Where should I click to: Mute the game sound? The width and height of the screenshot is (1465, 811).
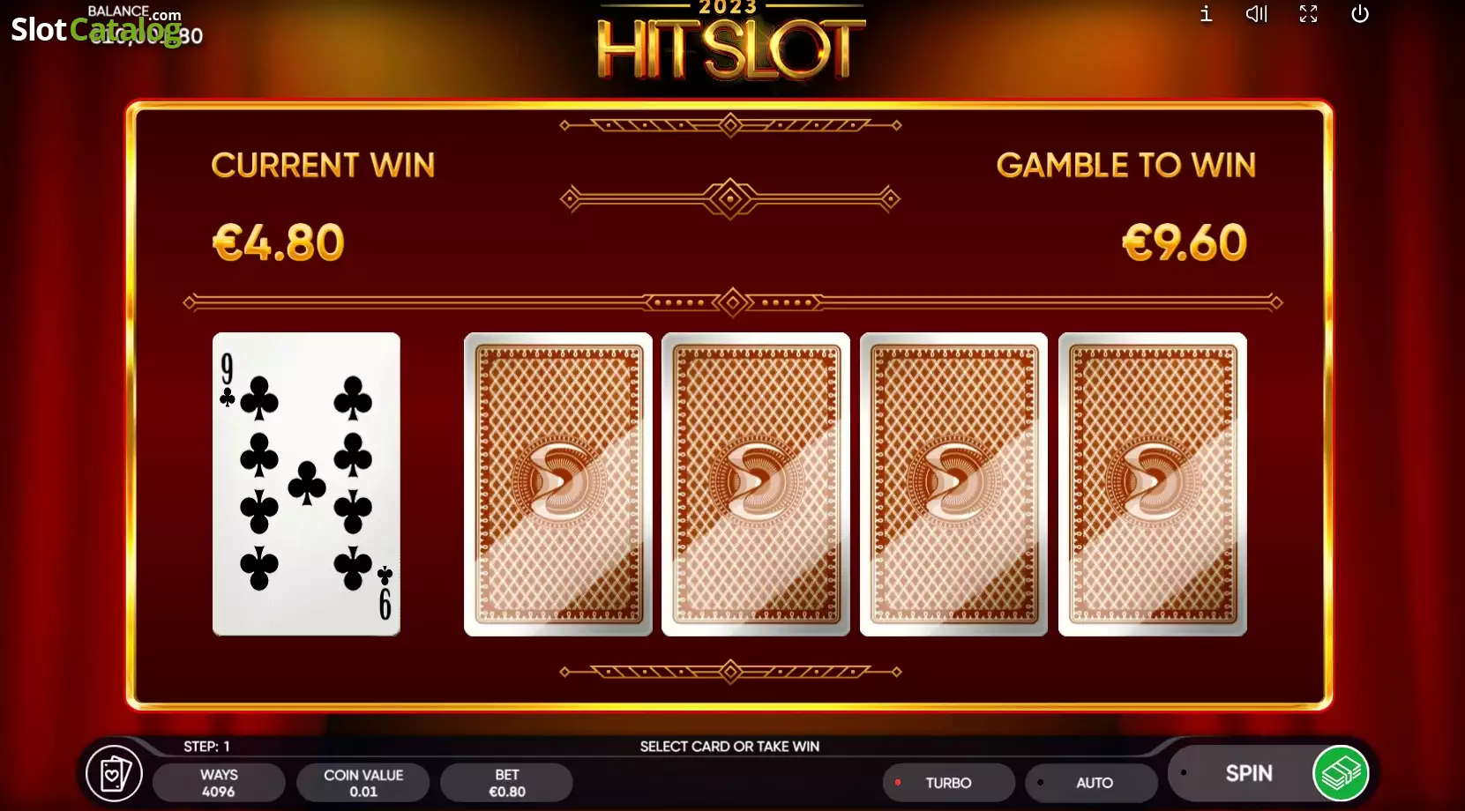pos(1256,13)
